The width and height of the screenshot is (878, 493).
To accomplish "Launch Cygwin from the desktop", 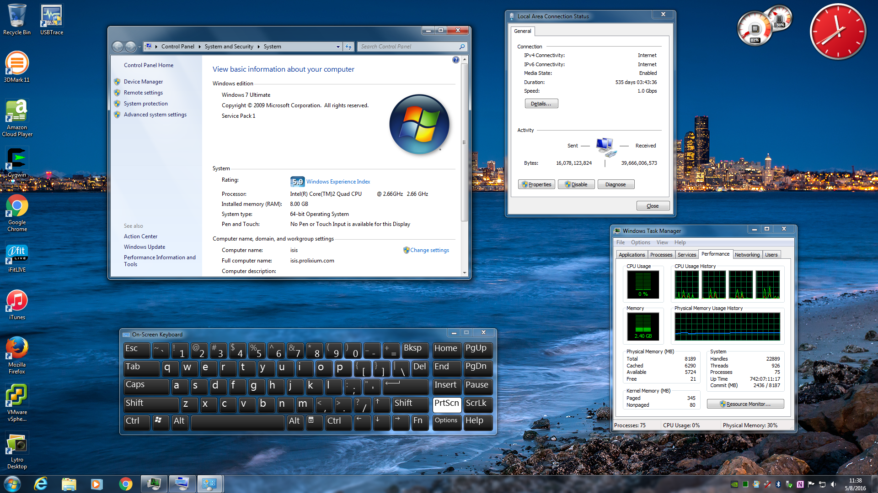I will [17, 162].
